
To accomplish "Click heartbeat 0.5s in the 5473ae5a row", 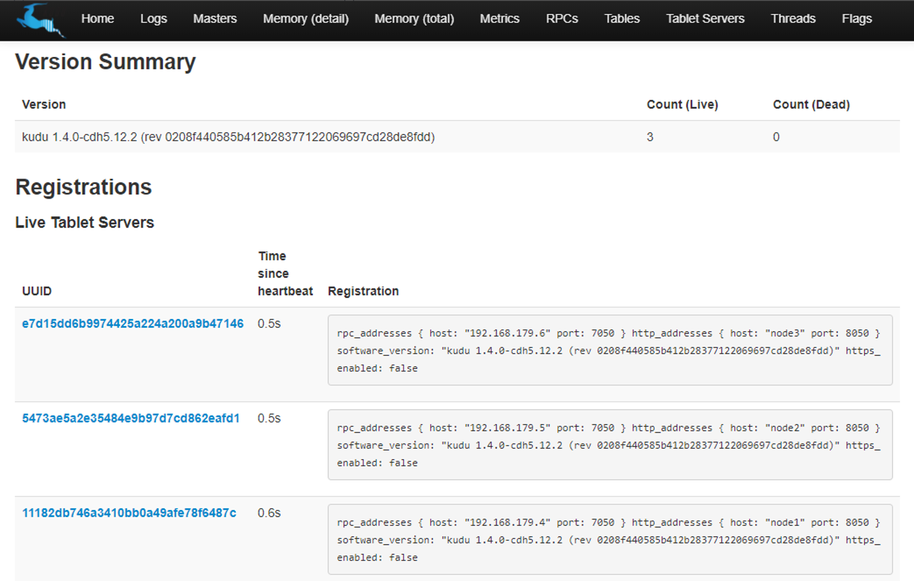I will click(x=269, y=418).
